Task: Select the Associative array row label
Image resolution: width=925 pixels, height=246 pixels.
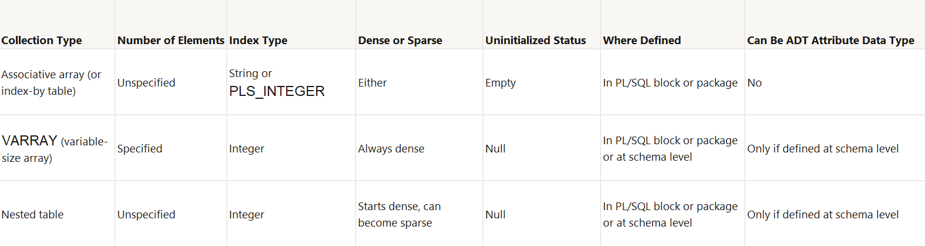Action: pos(51,83)
